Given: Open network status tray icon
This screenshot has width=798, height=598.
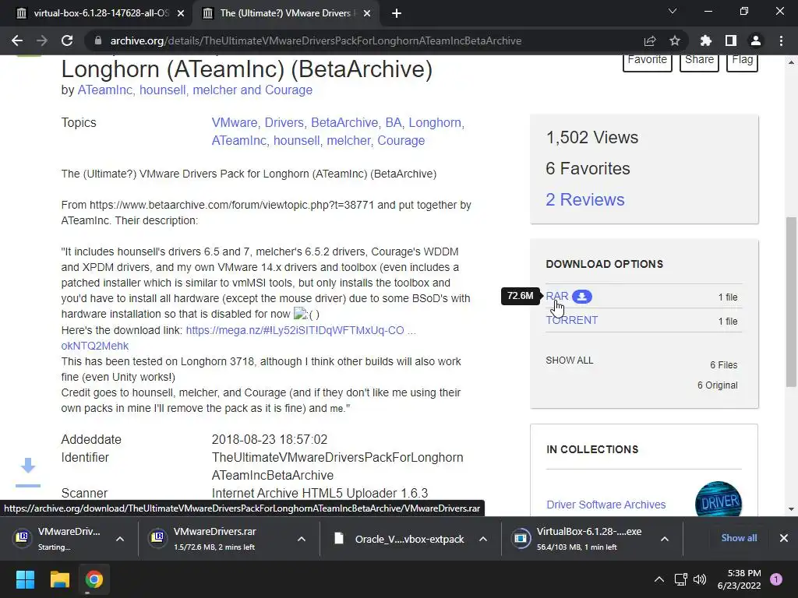Looking at the screenshot, I should coord(680,579).
